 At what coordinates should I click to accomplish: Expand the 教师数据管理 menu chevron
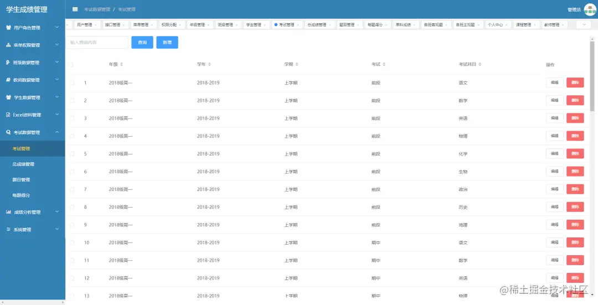point(57,80)
